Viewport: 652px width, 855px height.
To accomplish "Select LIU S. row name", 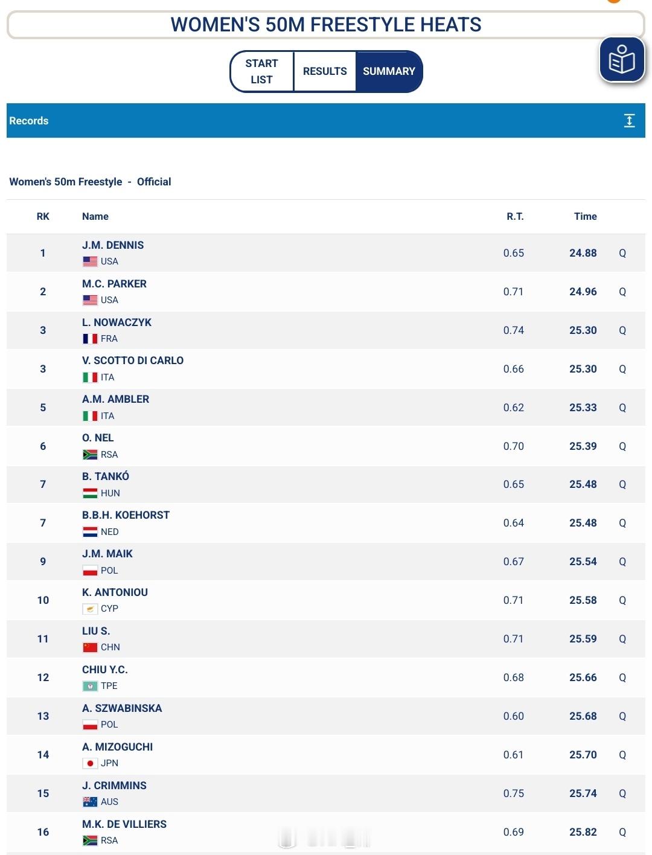I will 96,631.
